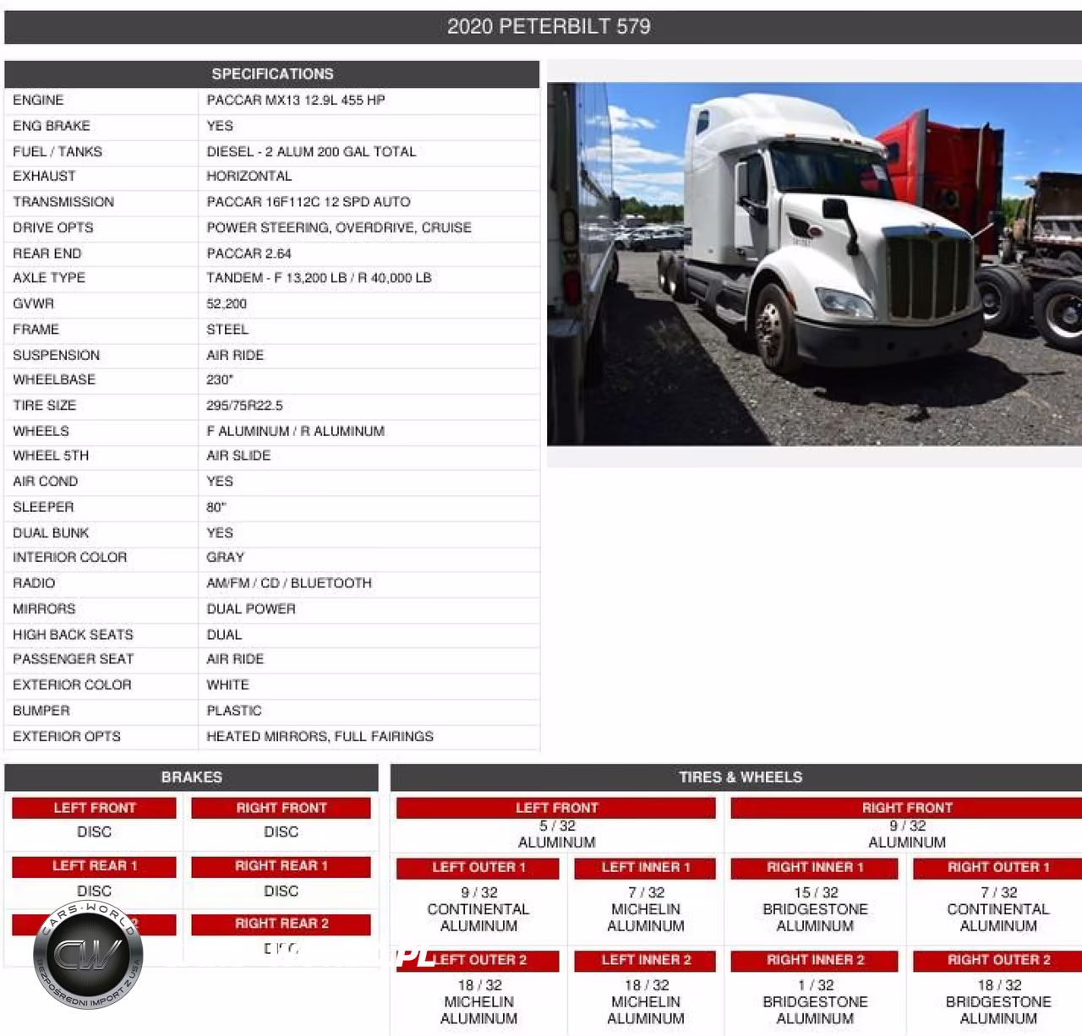Viewport: 1082px width, 1036px height.
Task: Select right front tire depth '9 / 32'
Action: pyautogui.click(x=907, y=826)
